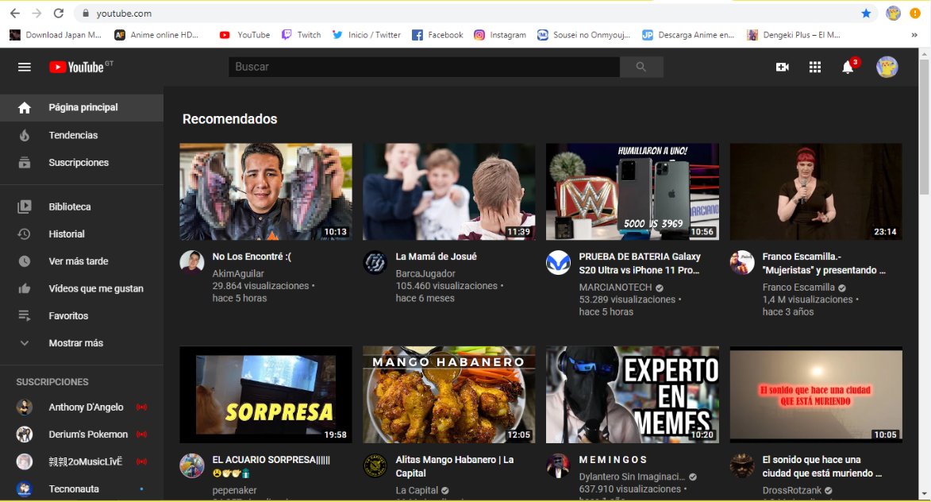
Task: Open video title M E M I N G O S
Action: point(613,460)
